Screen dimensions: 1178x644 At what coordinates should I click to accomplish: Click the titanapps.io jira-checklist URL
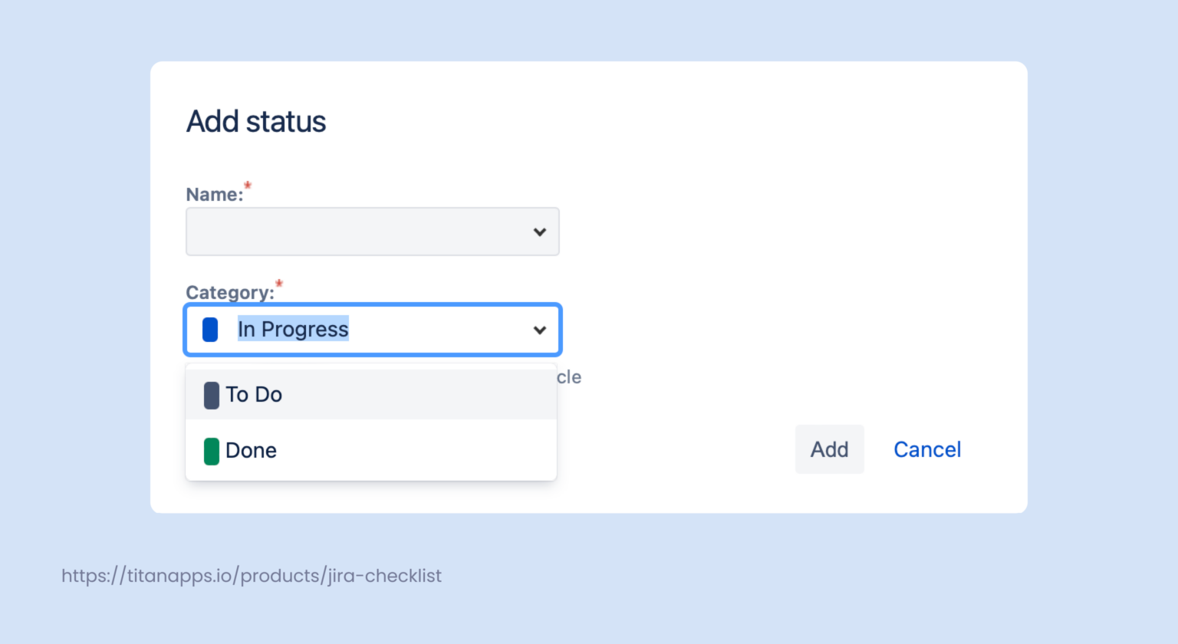click(x=252, y=575)
